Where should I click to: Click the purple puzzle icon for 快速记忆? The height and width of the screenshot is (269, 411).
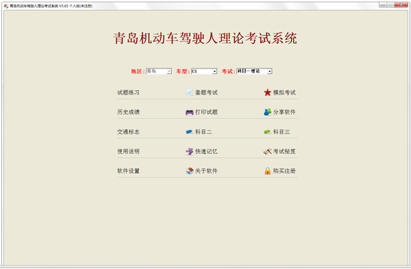click(189, 151)
